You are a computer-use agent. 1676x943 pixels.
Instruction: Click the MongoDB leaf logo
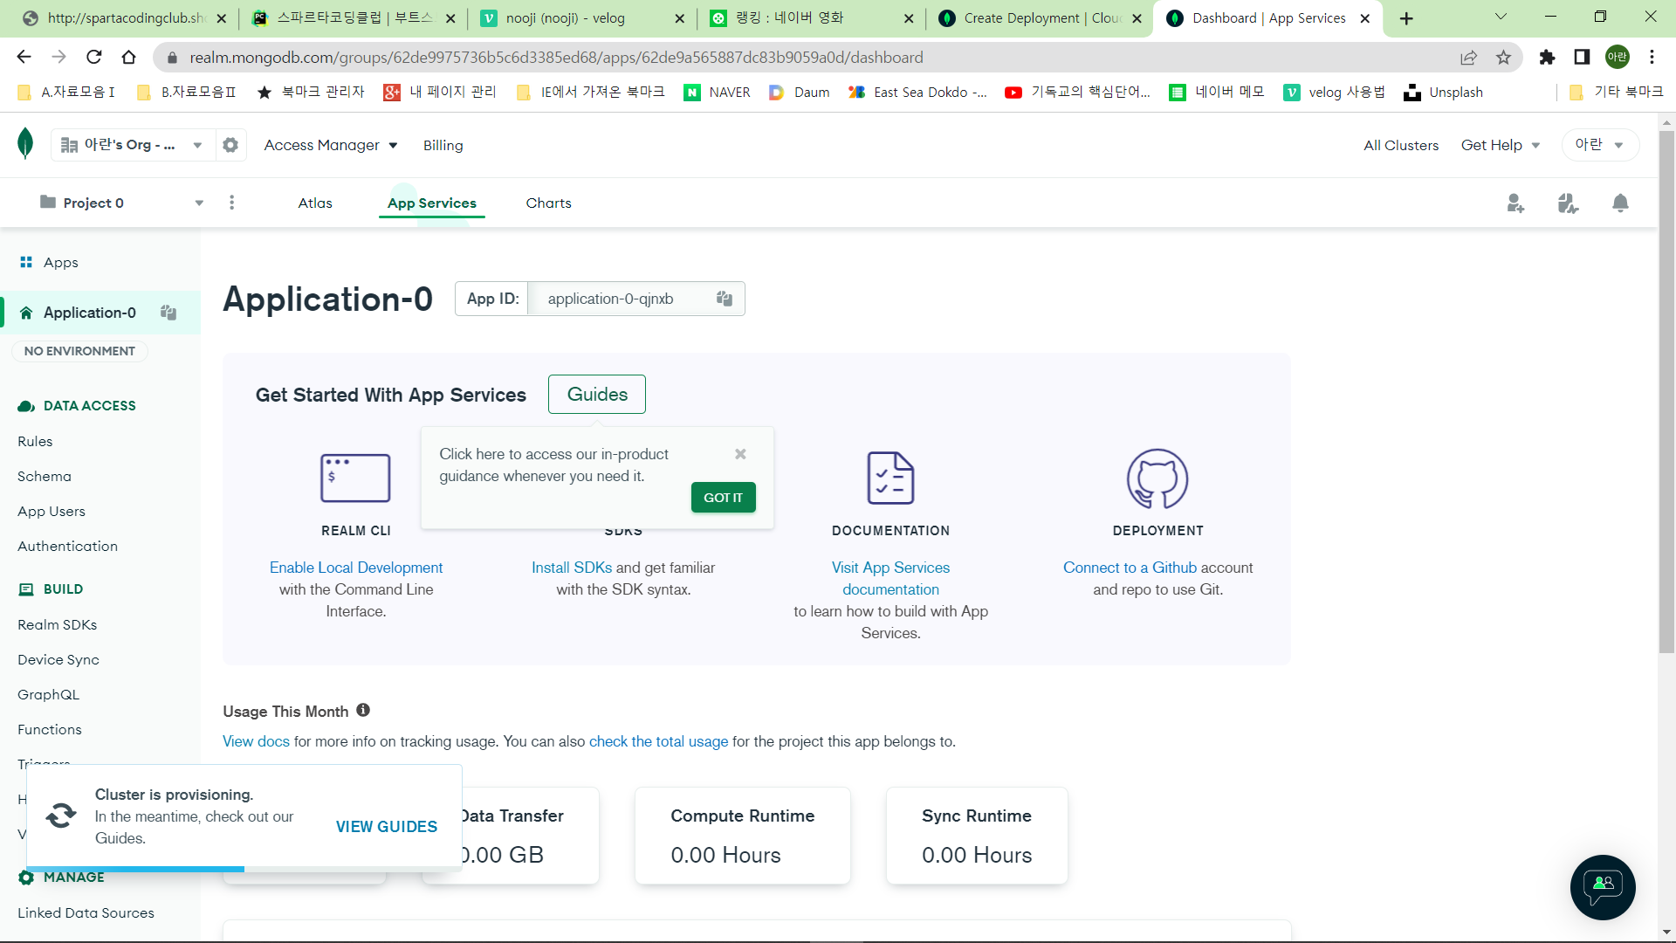pyautogui.click(x=25, y=143)
